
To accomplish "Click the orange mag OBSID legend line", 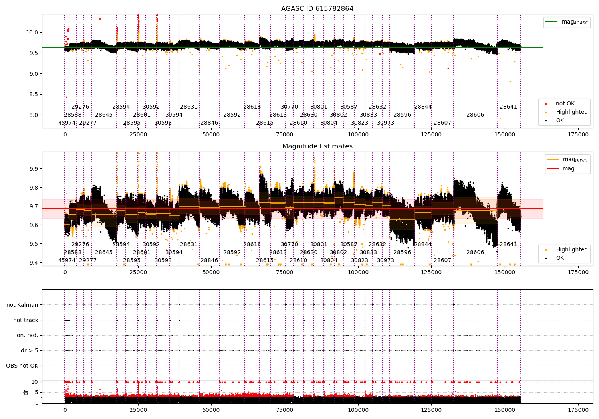I will pyautogui.click(x=553, y=159).
